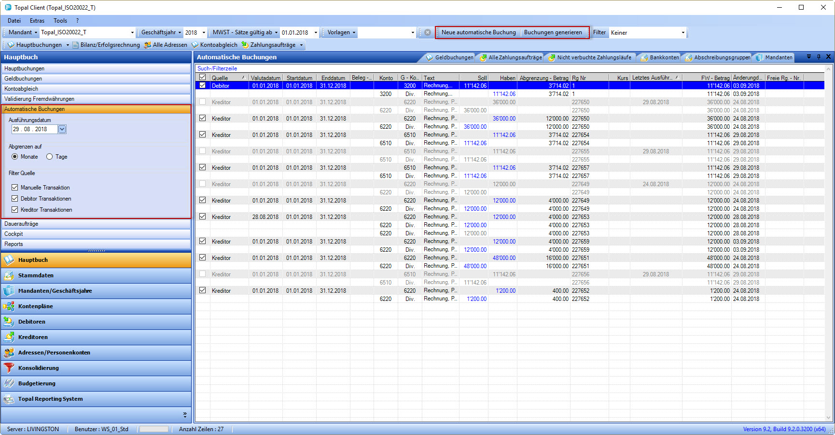The image size is (835, 435).
Task: Click the Adressen/Personenkonten icon
Action: point(9,353)
